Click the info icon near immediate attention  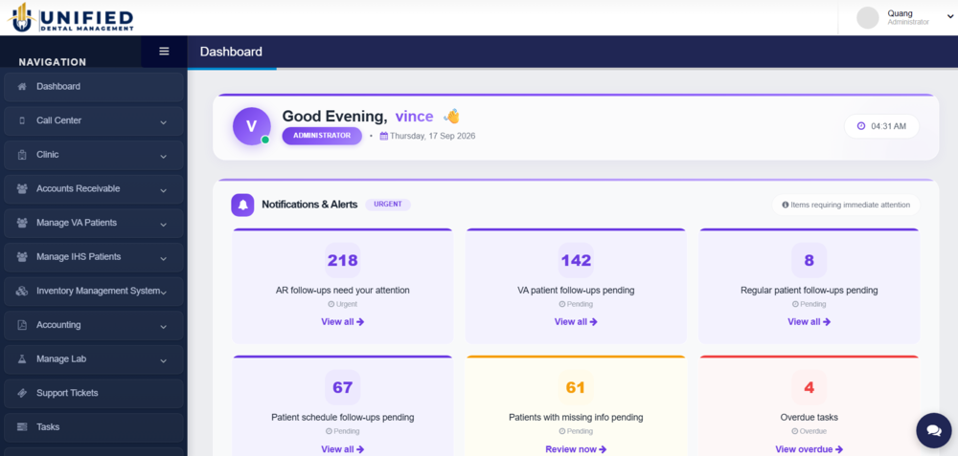pyautogui.click(x=786, y=205)
